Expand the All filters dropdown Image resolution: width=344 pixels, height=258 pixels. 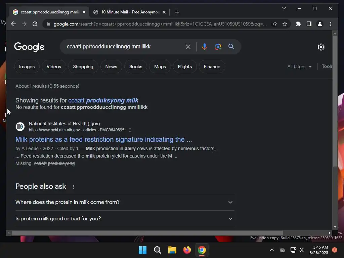299,67
